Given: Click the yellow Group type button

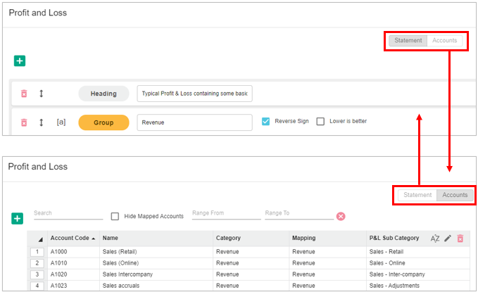Looking at the screenshot, I should click(x=103, y=122).
